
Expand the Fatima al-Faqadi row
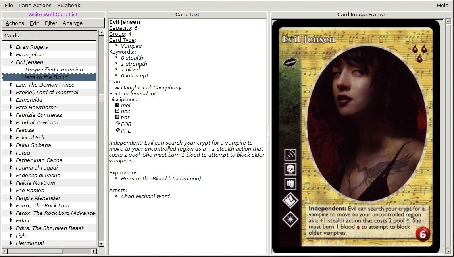pos(11,168)
